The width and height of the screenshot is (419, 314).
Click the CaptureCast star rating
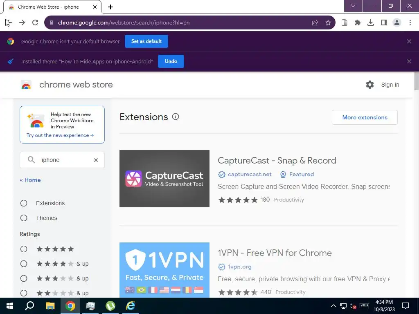pyautogui.click(x=238, y=200)
